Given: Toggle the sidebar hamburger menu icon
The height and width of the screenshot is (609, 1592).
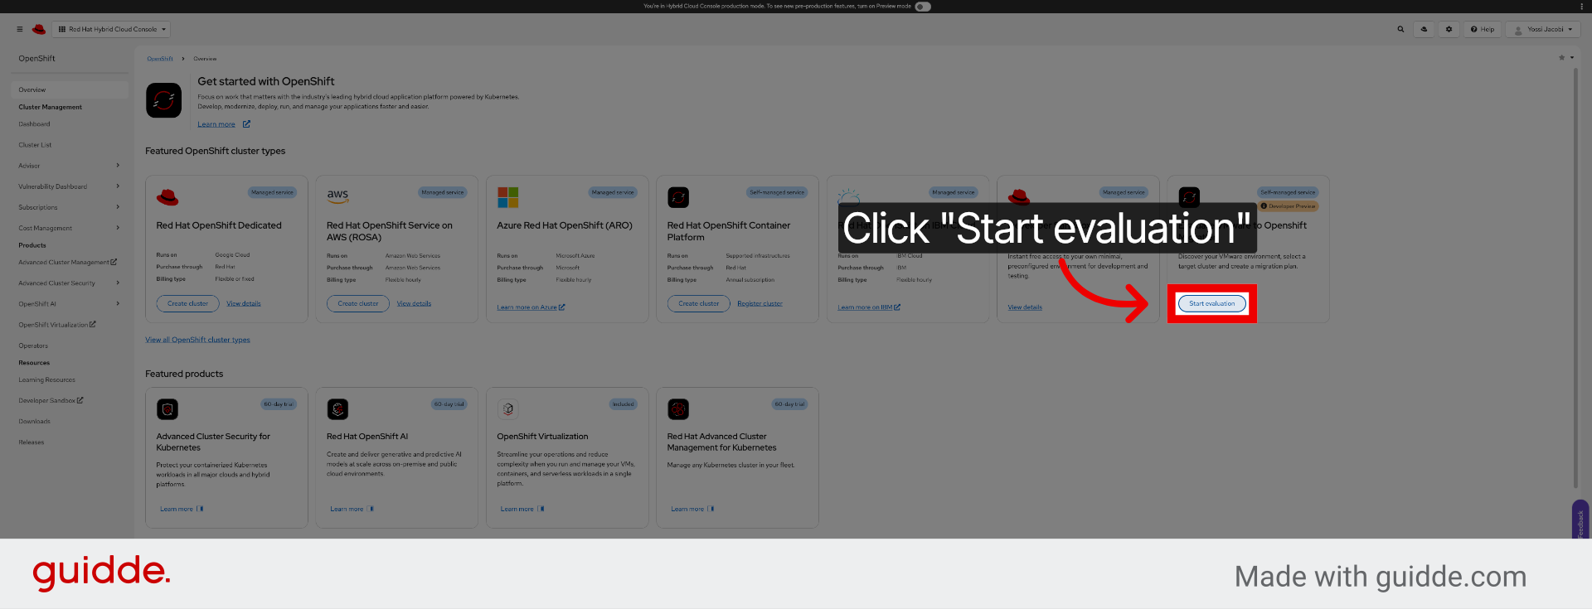Looking at the screenshot, I should 20,29.
